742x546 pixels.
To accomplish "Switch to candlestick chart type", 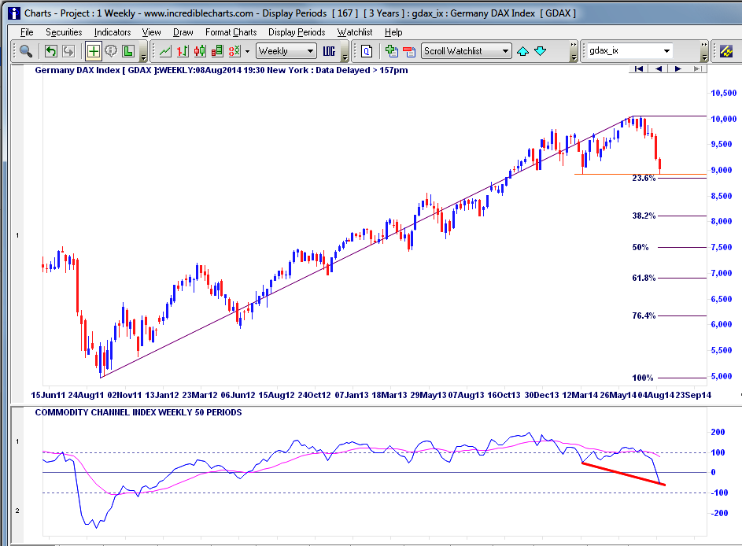I will tap(200, 51).
